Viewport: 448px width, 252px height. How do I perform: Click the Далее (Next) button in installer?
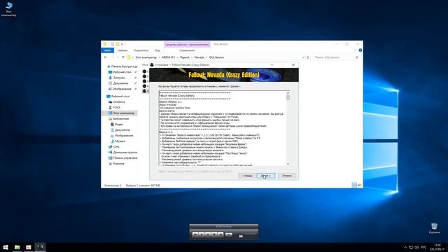tap(266, 176)
